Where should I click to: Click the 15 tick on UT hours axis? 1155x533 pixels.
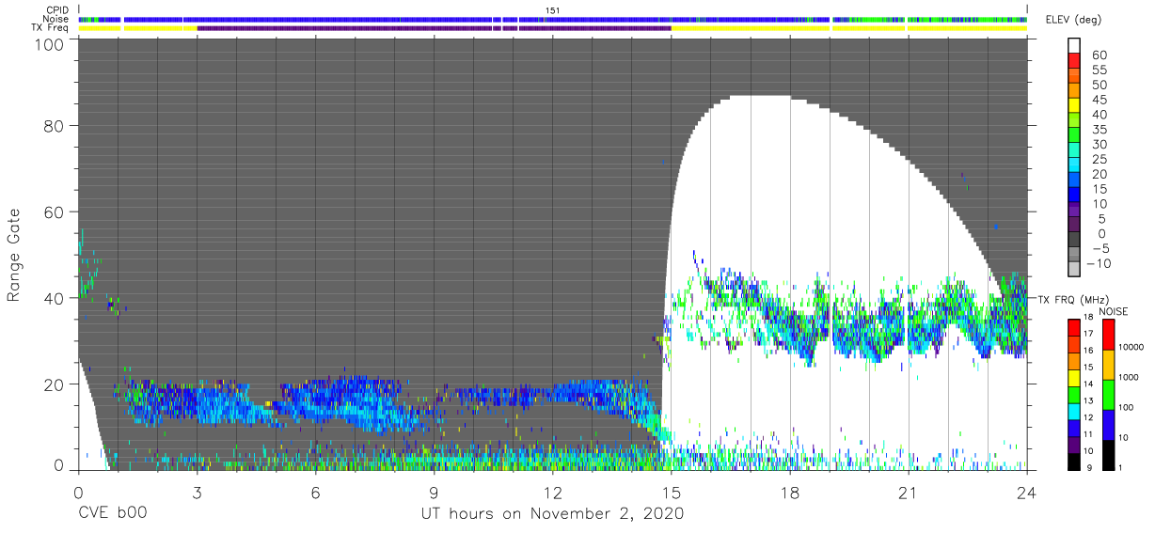(672, 492)
